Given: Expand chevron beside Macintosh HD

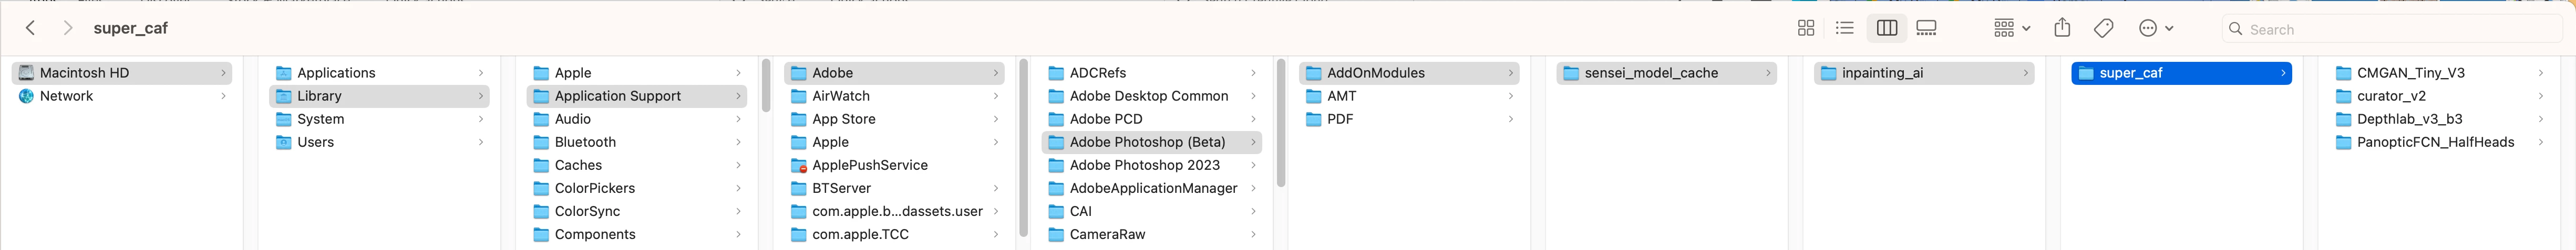Looking at the screenshot, I should [x=223, y=73].
